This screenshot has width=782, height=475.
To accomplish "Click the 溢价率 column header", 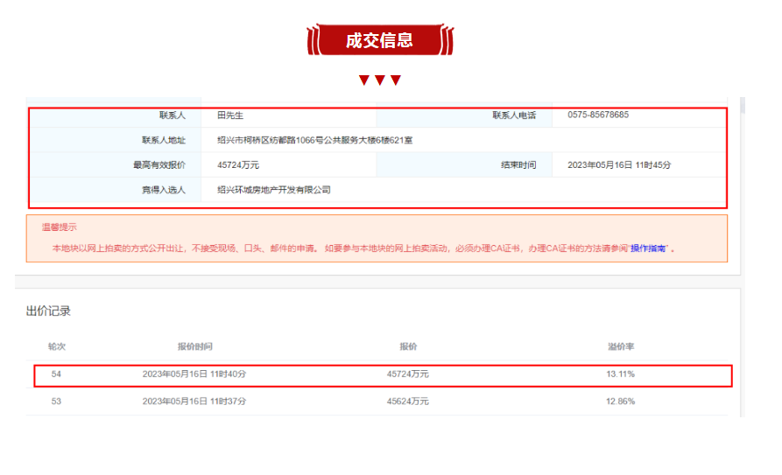I will [x=621, y=347].
